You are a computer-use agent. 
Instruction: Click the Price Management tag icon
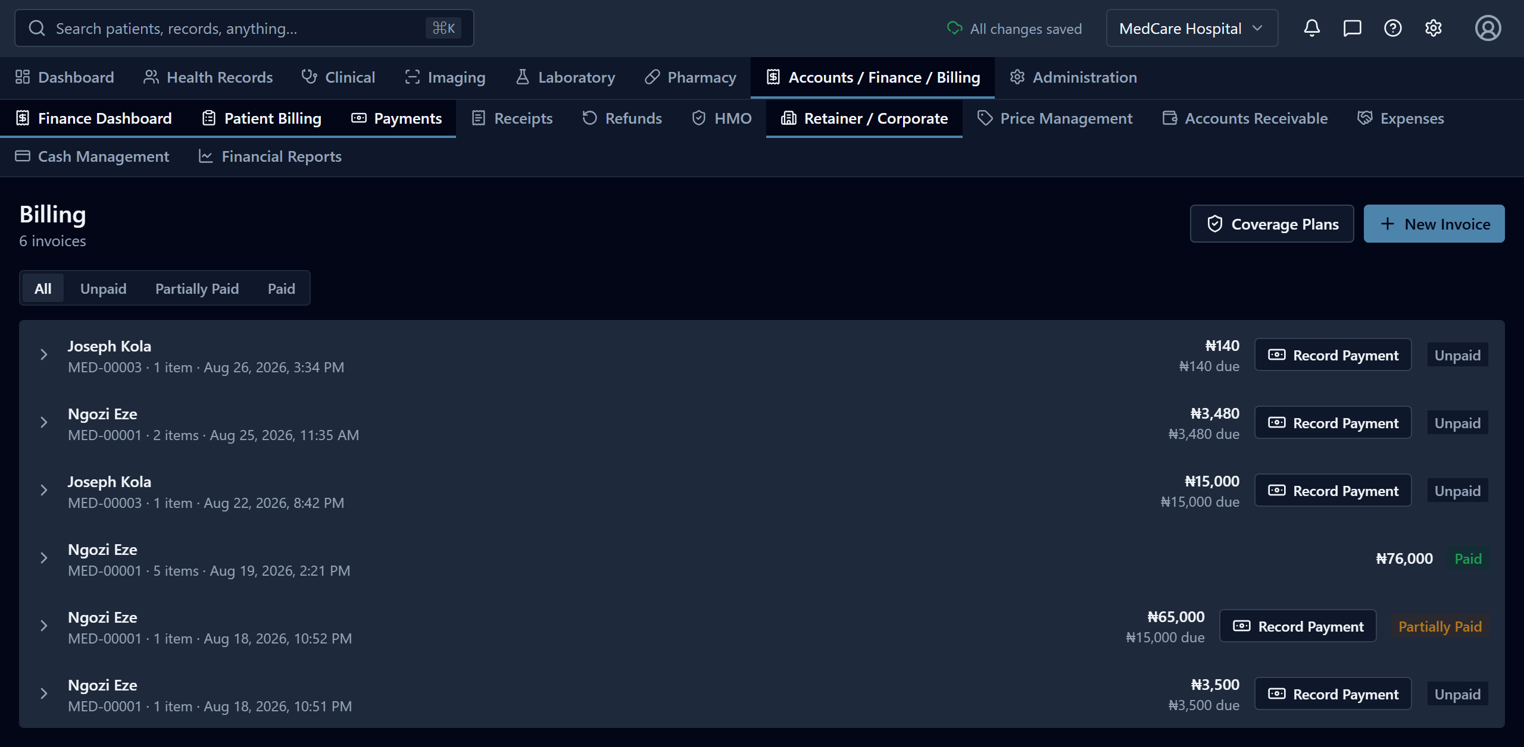[x=985, y=118]
